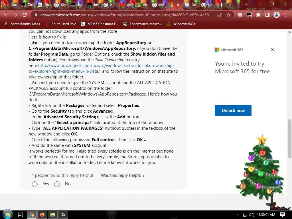The height and width of the screenshot is (219, 292).
Task: Open Endermanch Malwa... bookmark
Action: [x=143, y=24]
